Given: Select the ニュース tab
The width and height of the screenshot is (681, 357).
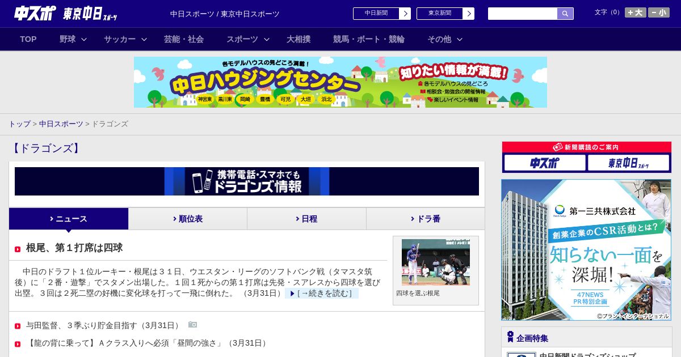Looking at the screenshot, I should pos(69,219).
